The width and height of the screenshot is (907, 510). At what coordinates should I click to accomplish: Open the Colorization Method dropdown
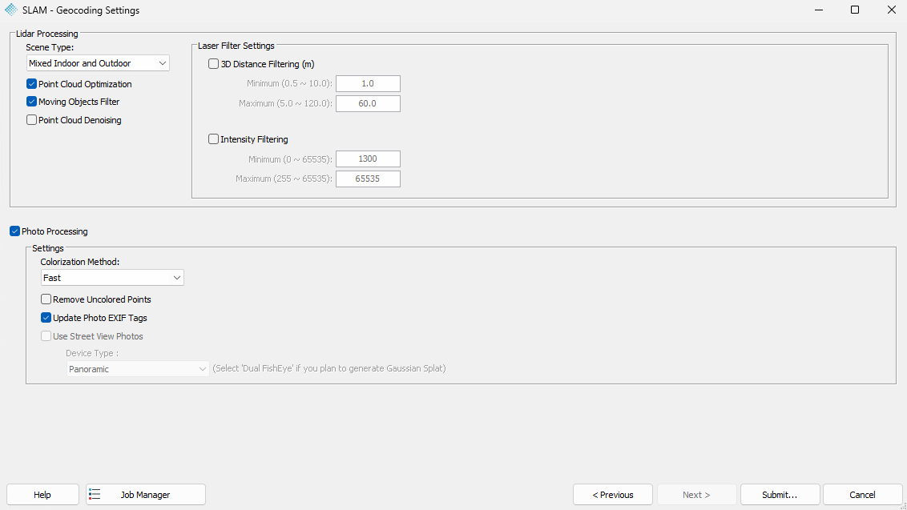pyautogui.click(x=112, y=278)
